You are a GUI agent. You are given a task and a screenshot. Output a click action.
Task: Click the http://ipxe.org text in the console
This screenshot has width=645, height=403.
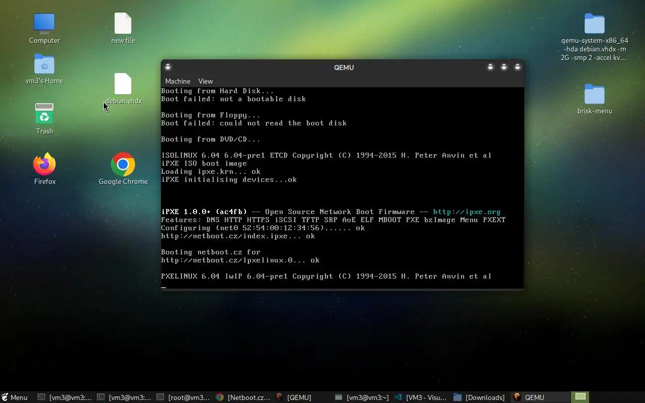467,212
